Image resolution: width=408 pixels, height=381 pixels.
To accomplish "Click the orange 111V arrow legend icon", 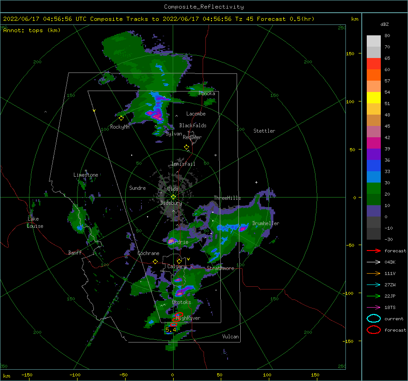I will 374,273.
